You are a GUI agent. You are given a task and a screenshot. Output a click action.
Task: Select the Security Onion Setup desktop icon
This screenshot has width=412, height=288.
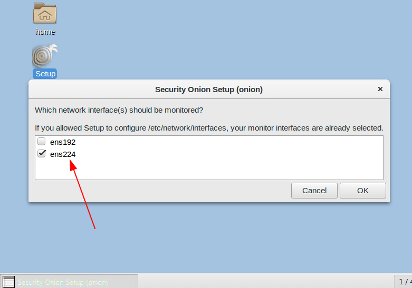tap(45, 56)
